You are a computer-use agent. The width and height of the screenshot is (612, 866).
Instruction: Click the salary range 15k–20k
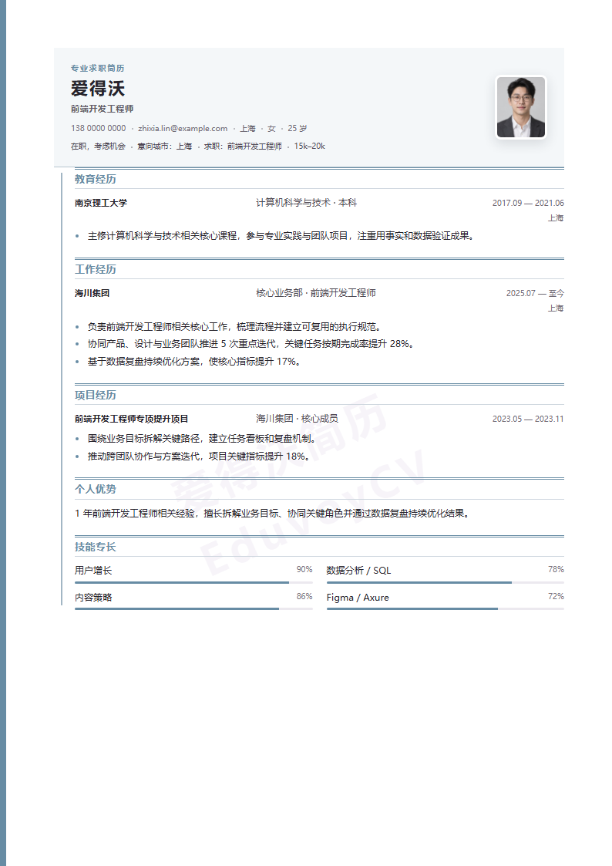310,147
